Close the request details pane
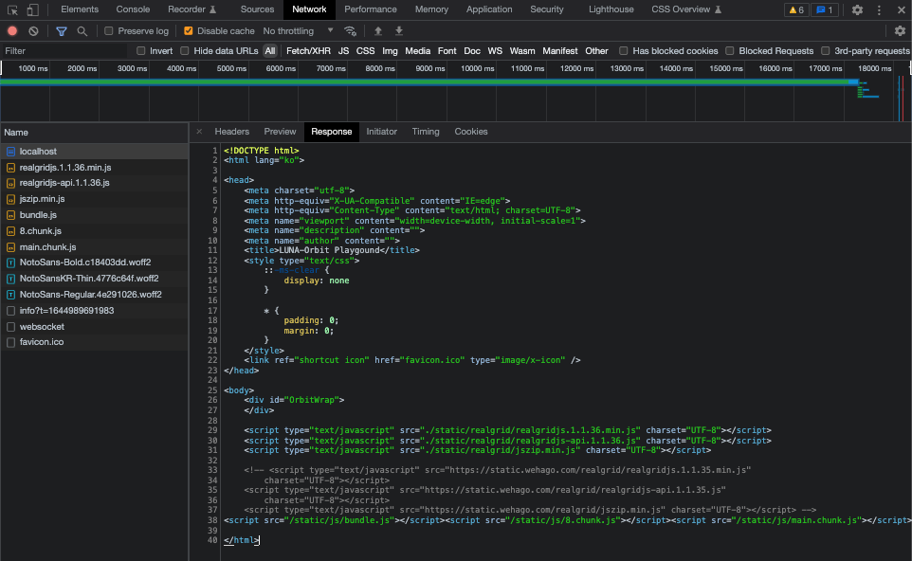912x561 pixels. tap(199, 132)
